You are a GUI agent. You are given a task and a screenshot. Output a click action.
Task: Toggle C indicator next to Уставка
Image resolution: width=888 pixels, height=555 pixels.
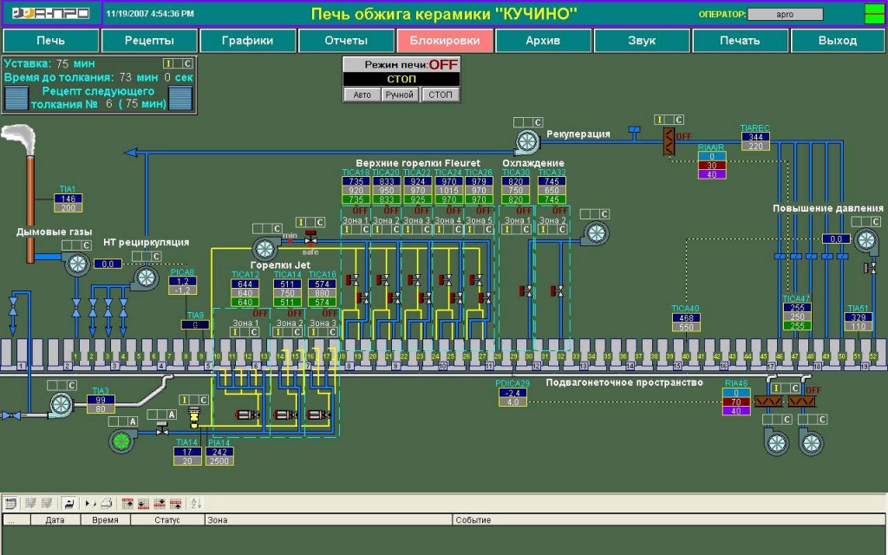pos(186,64)
